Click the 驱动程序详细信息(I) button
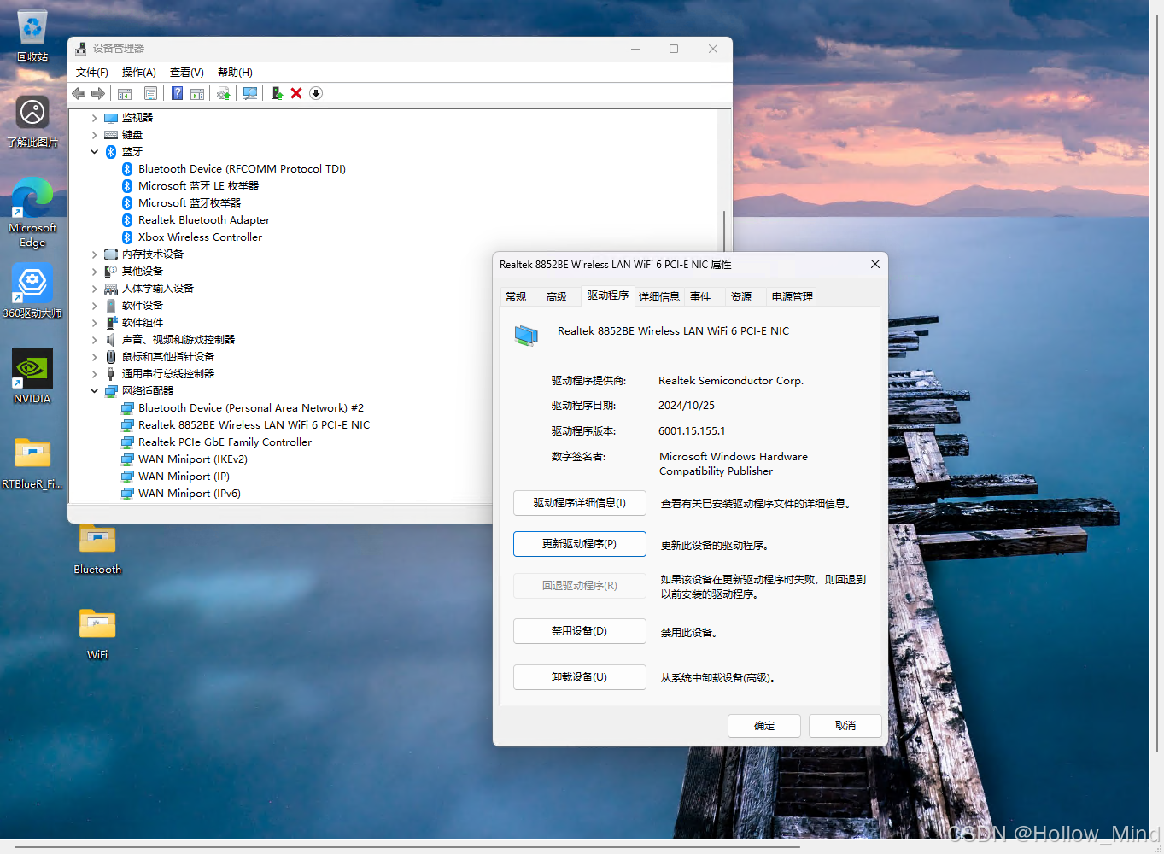The height and width of the screenshot is (854, 1164). coord(579,503)
